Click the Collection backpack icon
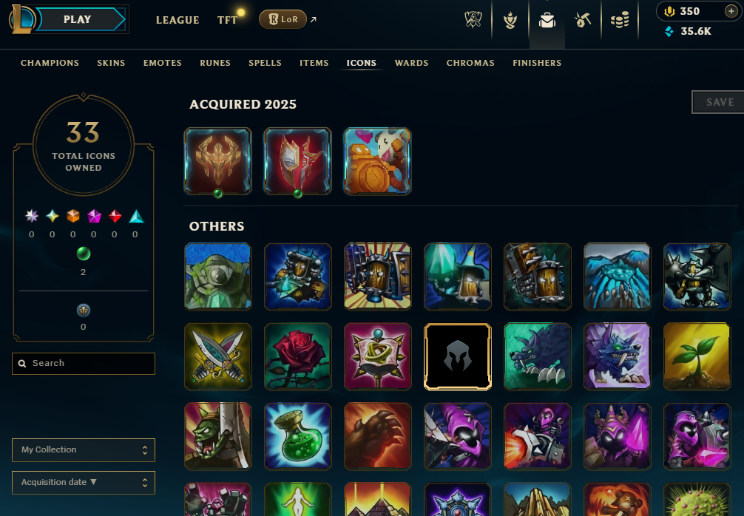The height and width of the screenshot is (516, 744). (x=547, y=20)
